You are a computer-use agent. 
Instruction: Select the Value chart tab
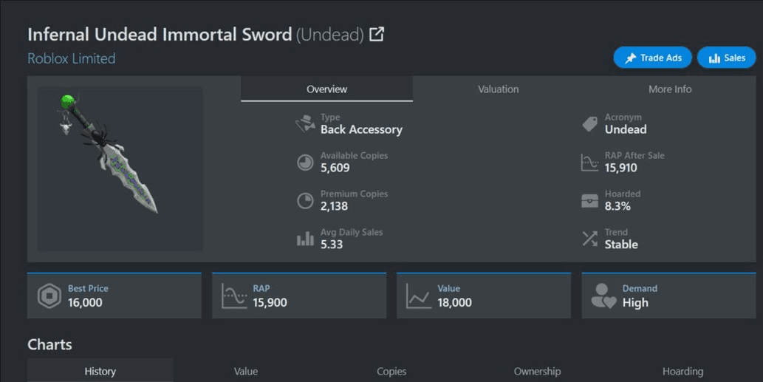[246, 371]
